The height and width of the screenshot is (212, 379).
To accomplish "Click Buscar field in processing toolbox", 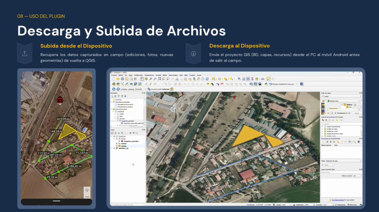I will point(342,124).
